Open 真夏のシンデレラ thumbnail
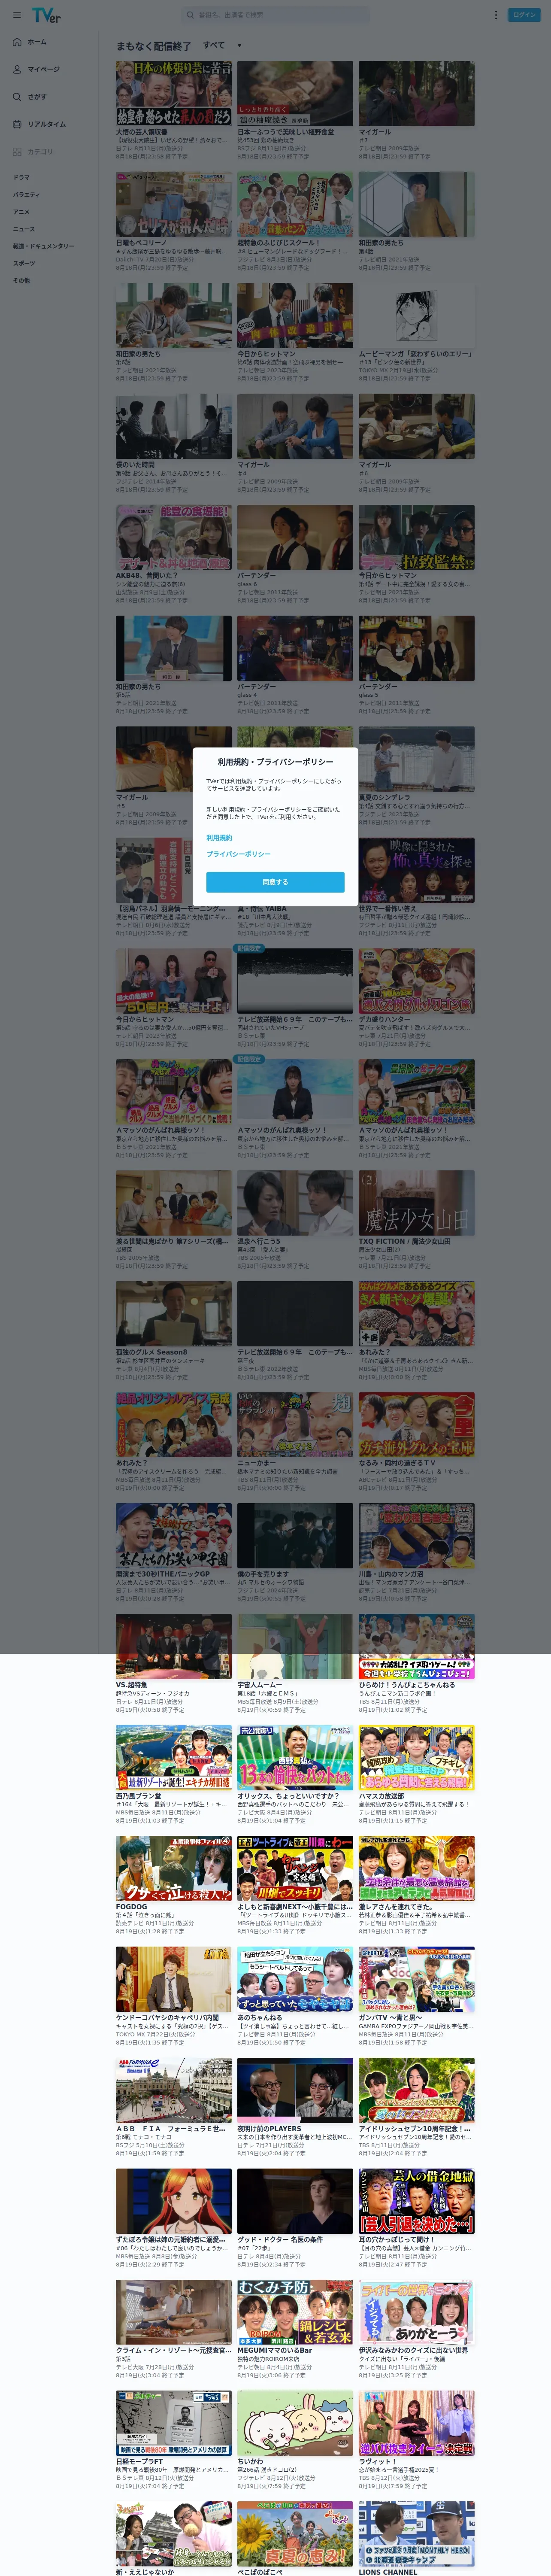The width and height of the screenshot is (551, 2576). pyautogui.click(x=417, y=759)
